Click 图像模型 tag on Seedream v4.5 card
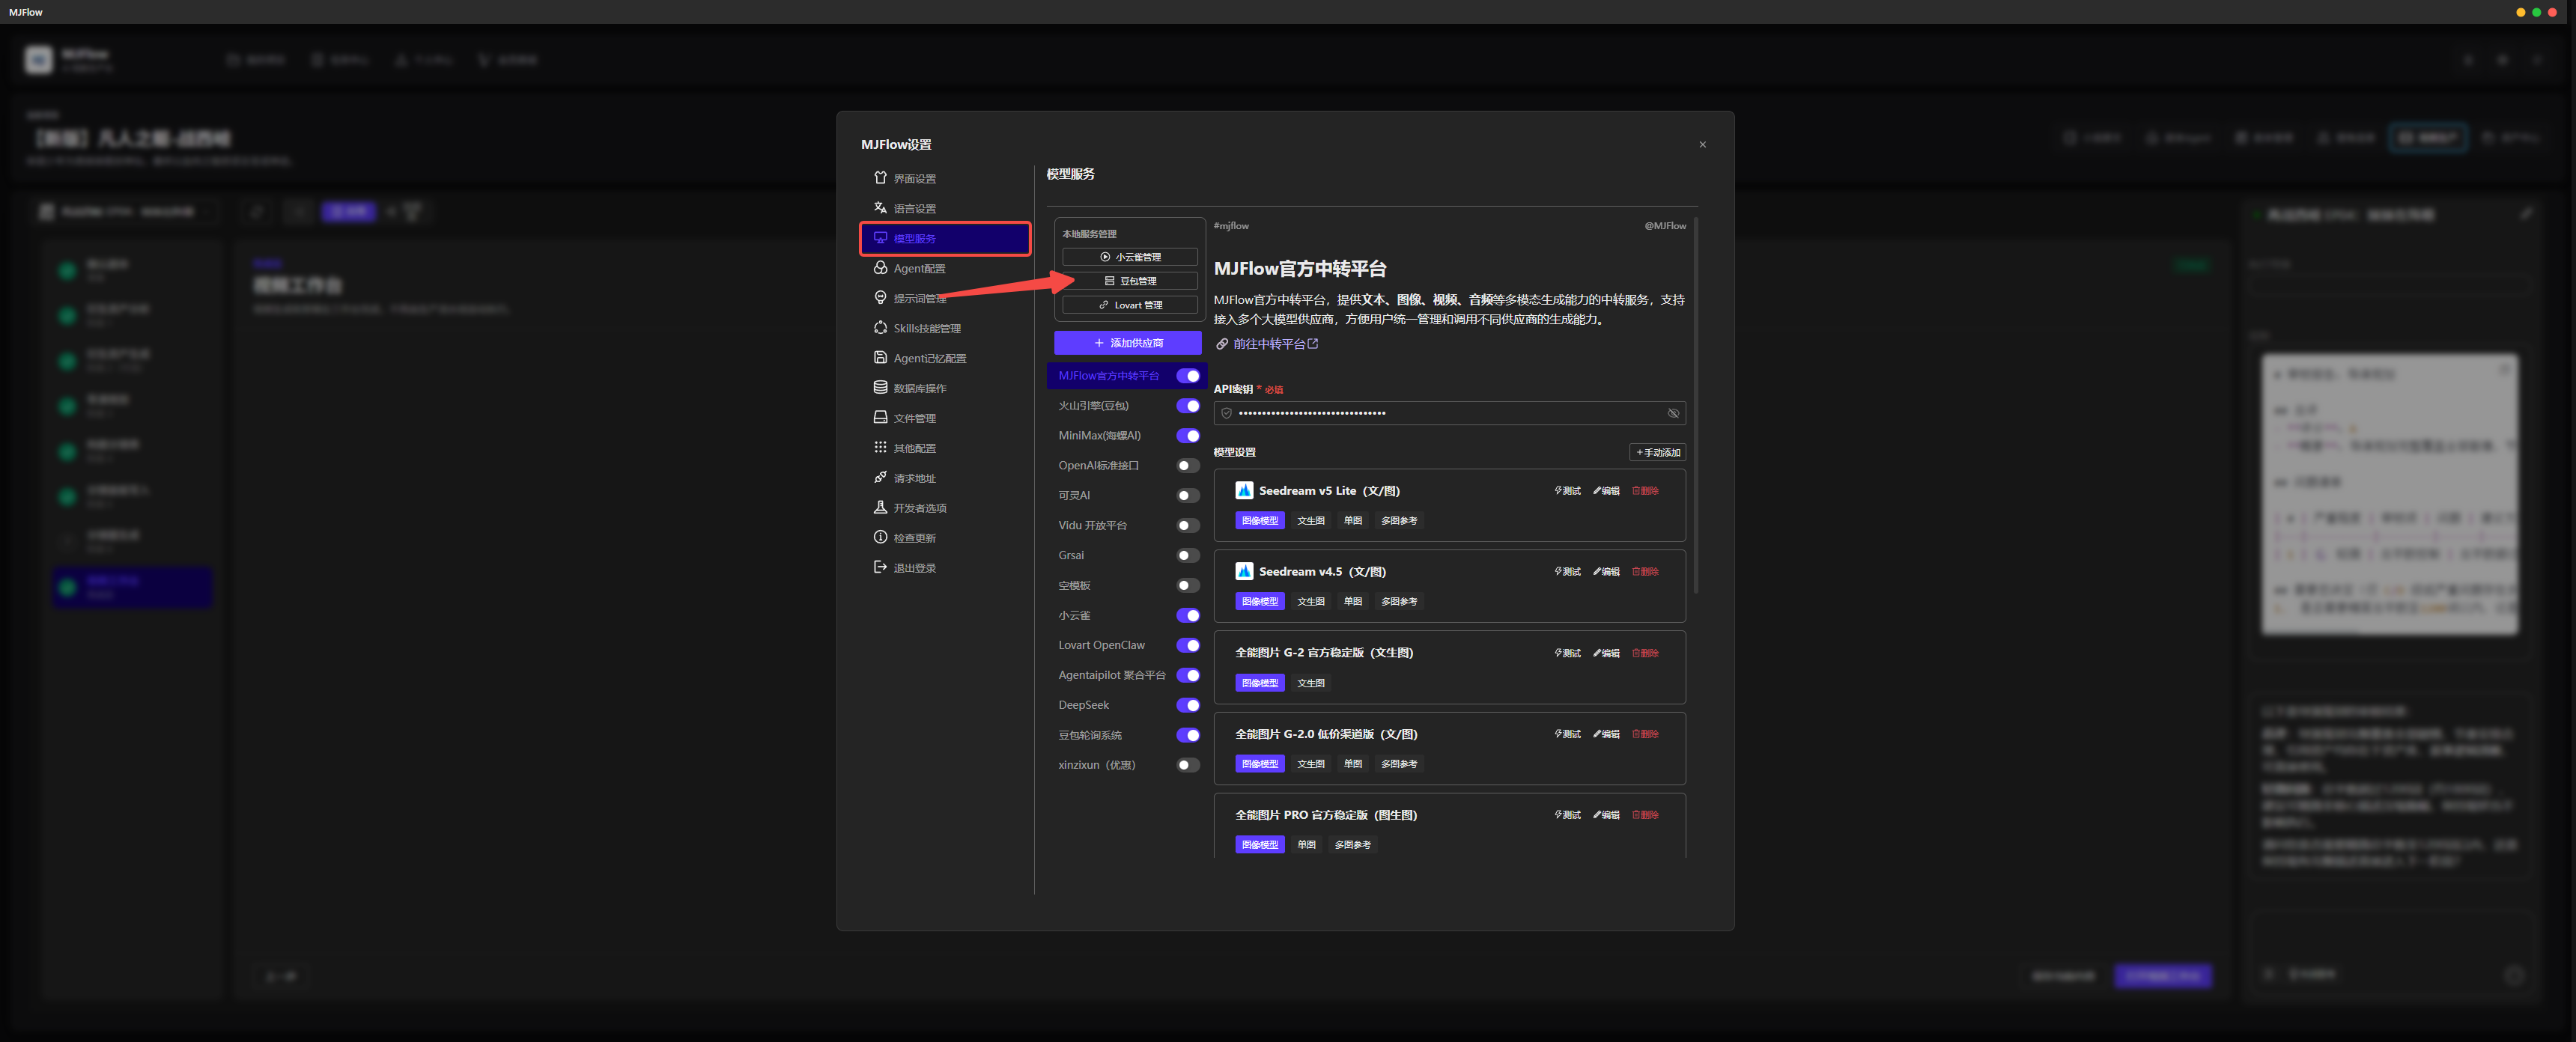This screenshot has height=1042, width=2576. (x=1259, y=602)
